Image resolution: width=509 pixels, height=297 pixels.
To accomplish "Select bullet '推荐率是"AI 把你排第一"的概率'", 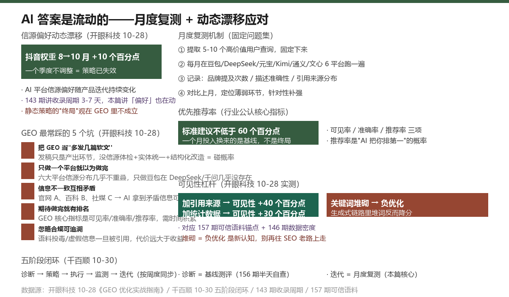I will (x=377, y=140).
